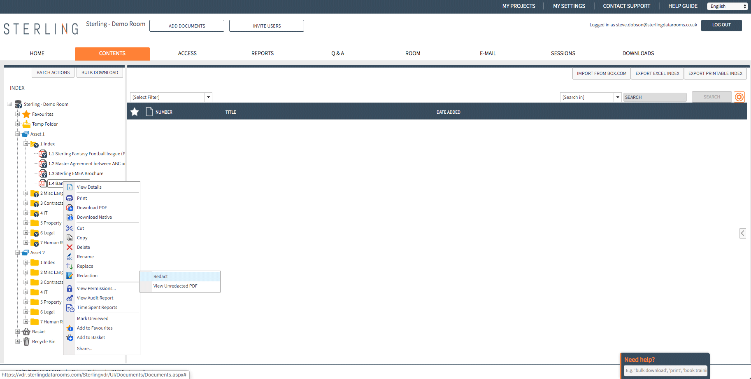Select View Unredacted PDF from submenu
The image size is (751, 379).
click(180, 286)
